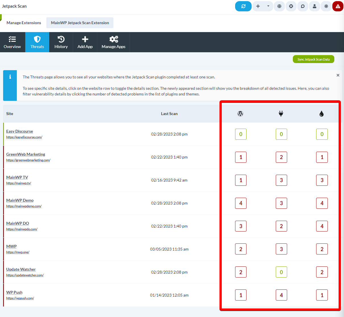Open the GreenWeb Marketing site link
Image resolution: width=344 pixels, height=317 pixels.
26,154
